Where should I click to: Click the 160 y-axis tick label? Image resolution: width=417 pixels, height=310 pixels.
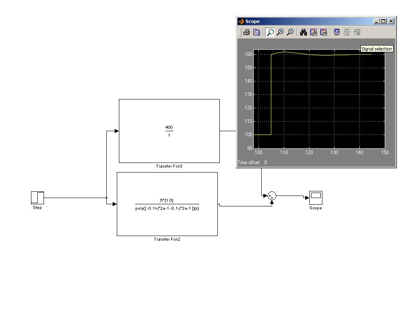click(248, 54)
